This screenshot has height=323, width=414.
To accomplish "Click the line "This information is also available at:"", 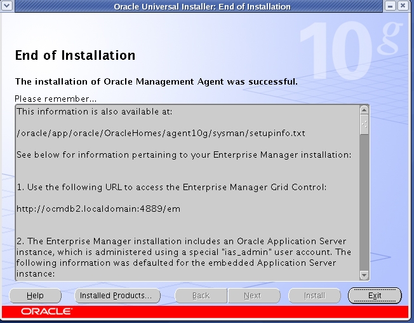I will click(x=94, y=111).
